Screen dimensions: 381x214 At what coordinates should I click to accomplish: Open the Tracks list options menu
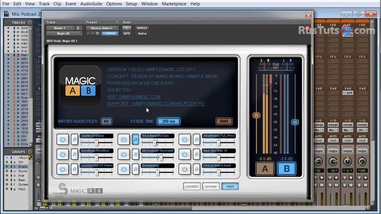coord(30,23)
